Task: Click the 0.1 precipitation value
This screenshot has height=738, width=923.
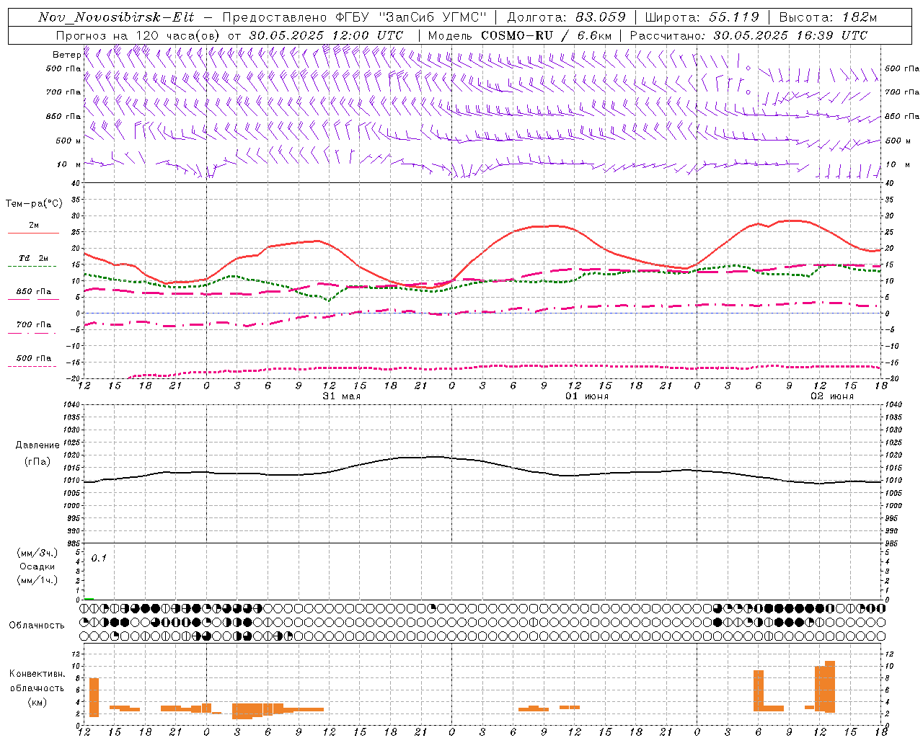Action: 99,559
